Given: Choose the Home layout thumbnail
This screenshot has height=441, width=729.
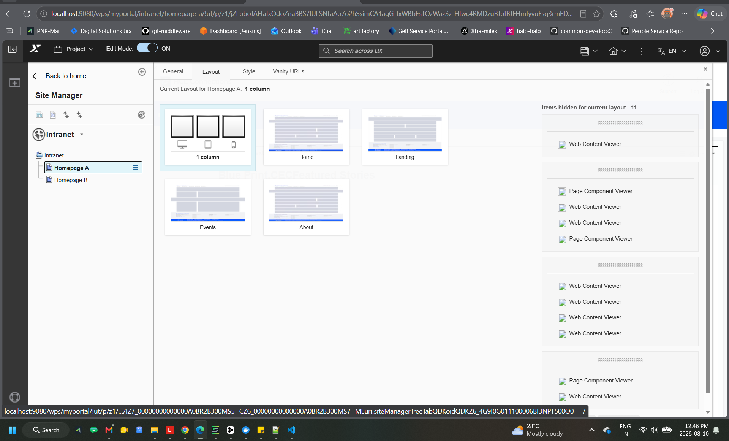Looking at the screenshot, I should [306, 137].
